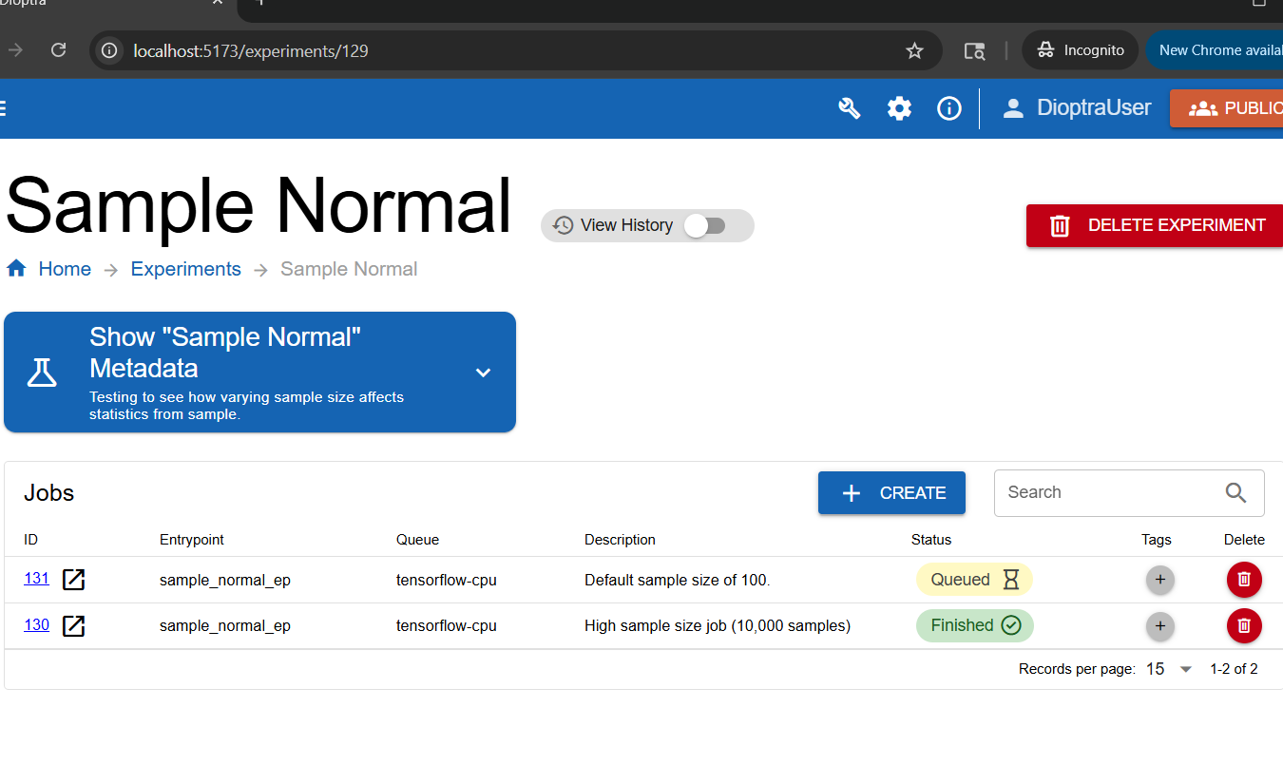Click the Finished status chip for job 130

(x=974, y=625)
